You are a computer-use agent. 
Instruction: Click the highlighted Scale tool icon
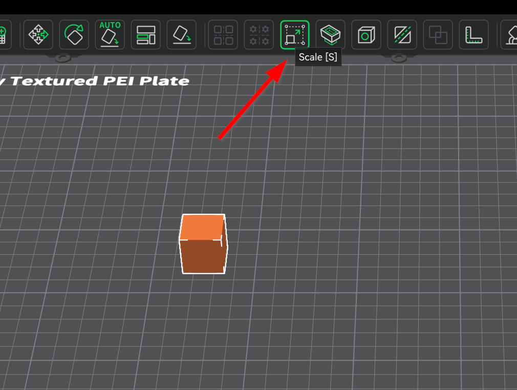click(295, 35)
